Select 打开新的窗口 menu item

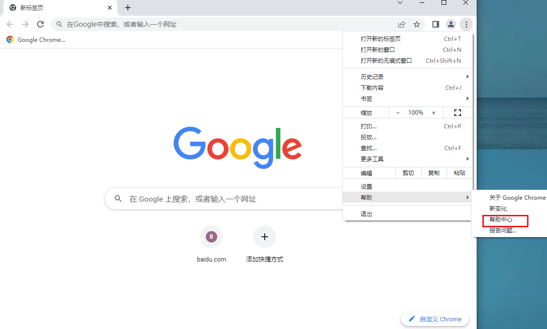pyautogui.click(x=407, y=49)
